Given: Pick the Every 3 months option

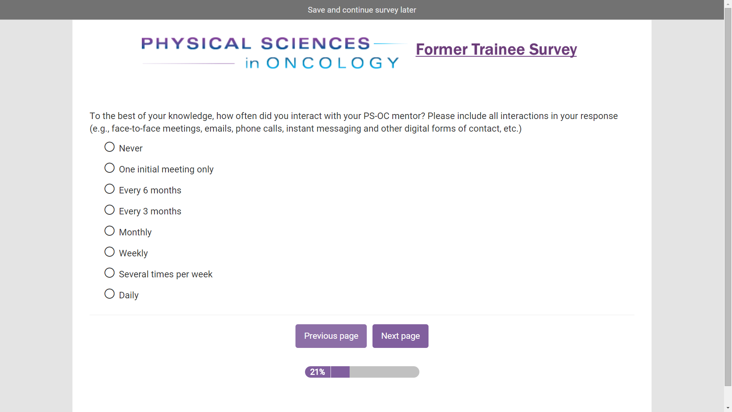Looking at the screenshot, I should coord(109,210).
